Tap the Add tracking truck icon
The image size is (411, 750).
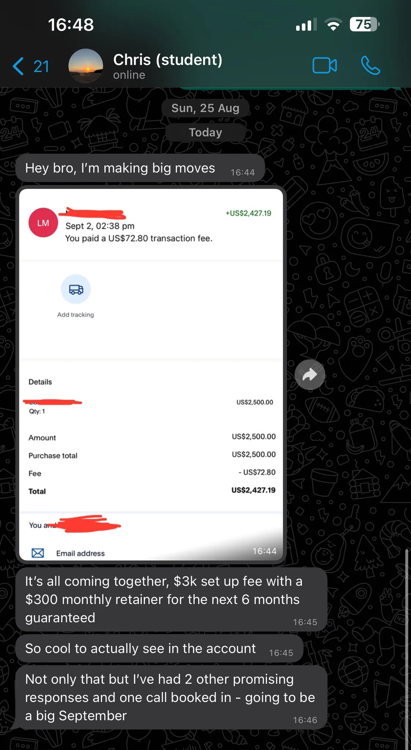coord(75,289)
